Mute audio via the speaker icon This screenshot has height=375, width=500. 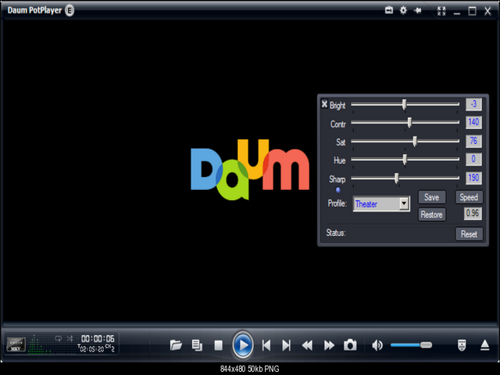pos(377,345)
